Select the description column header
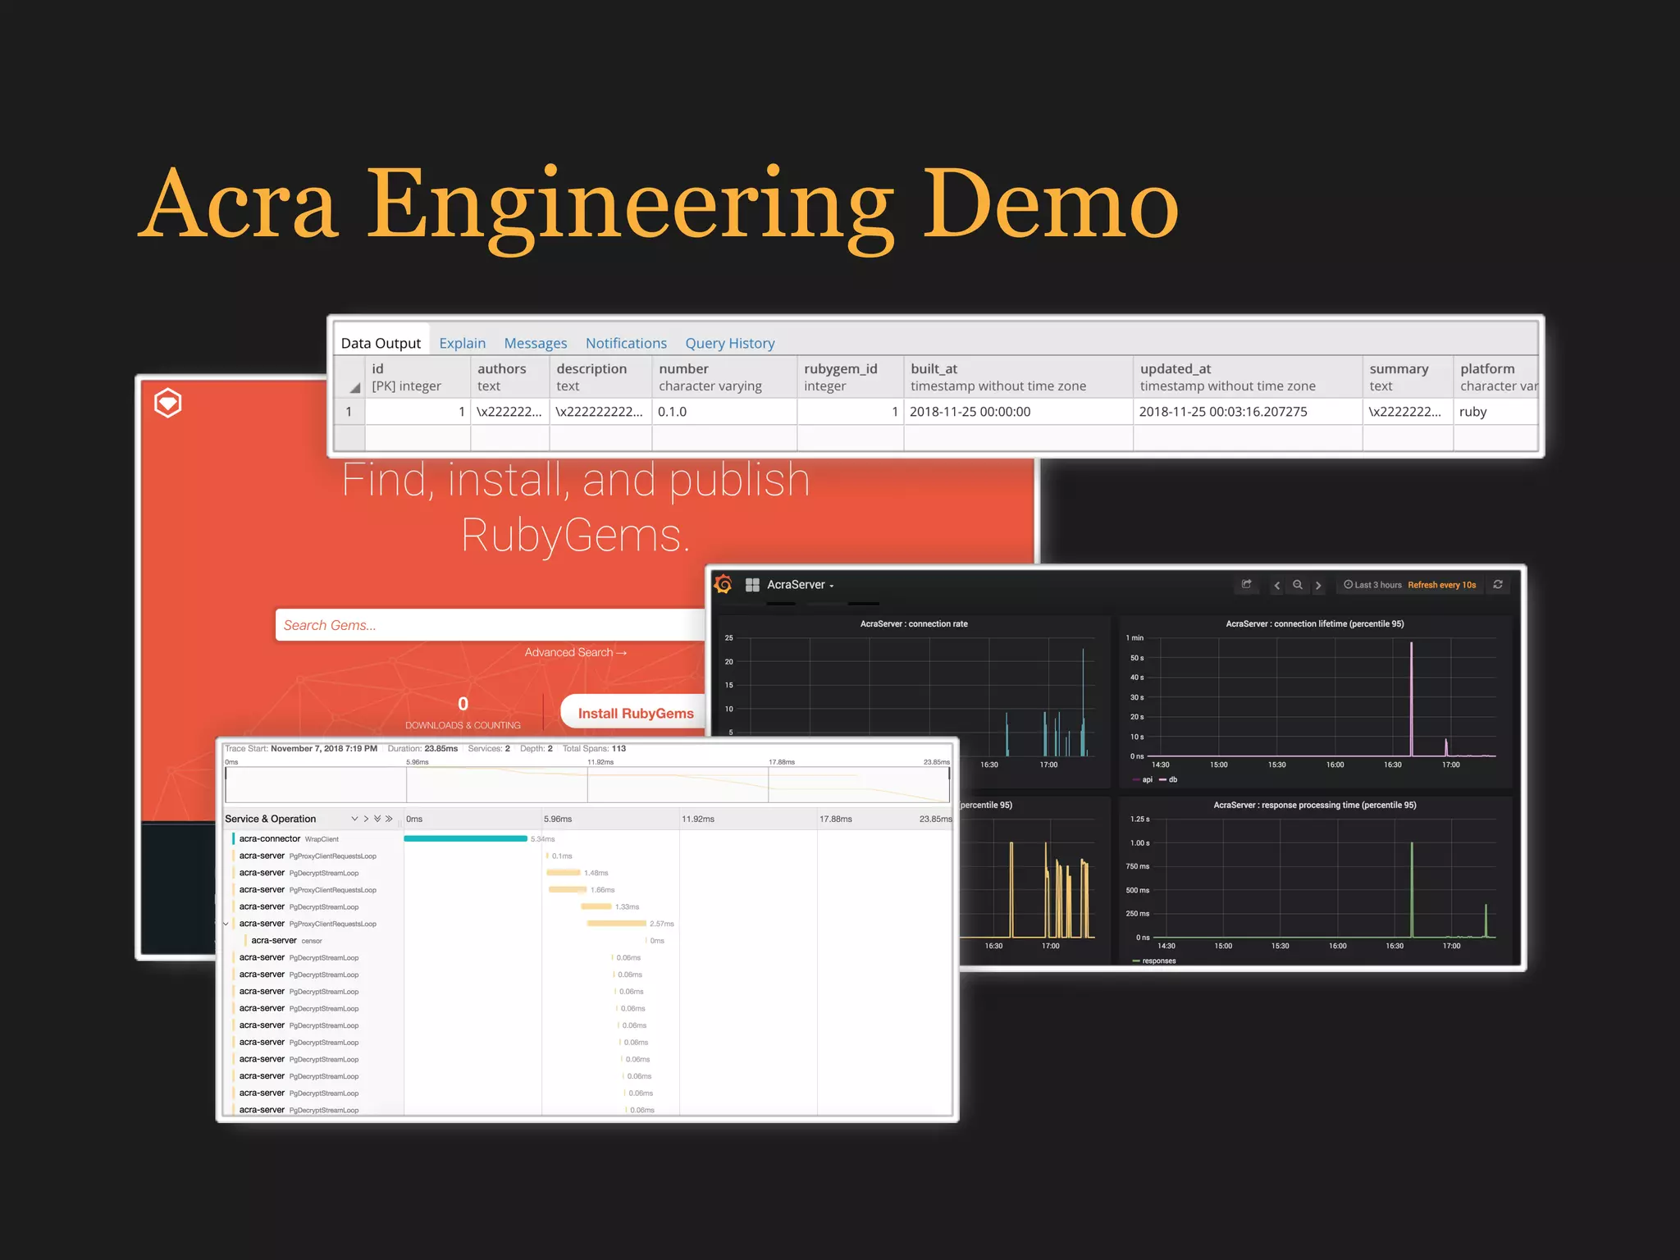1680x1260 pixels. (x=600, y=377)
